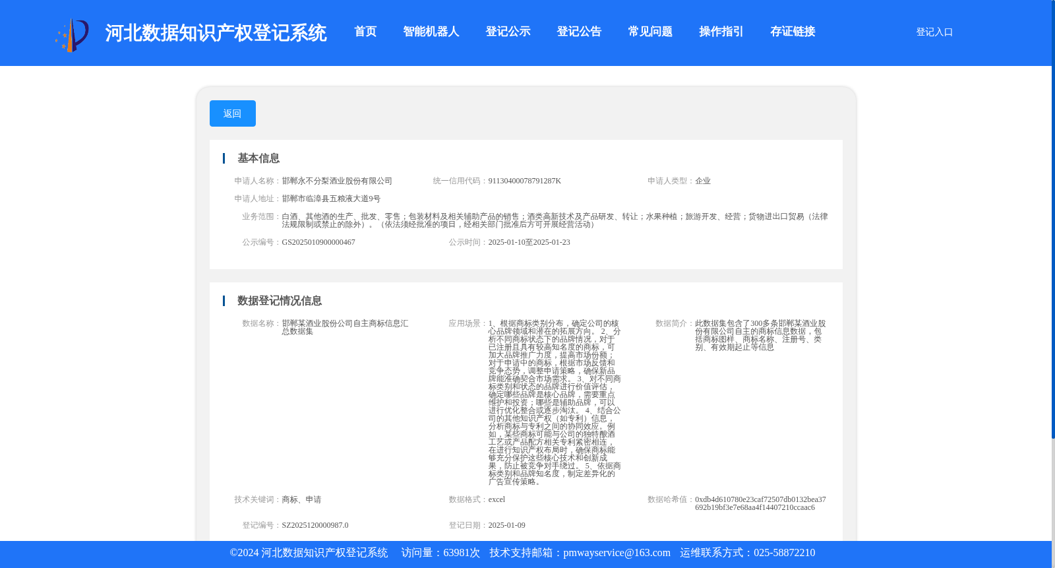Open 智能机器人 in navigation

click(431, 32)
